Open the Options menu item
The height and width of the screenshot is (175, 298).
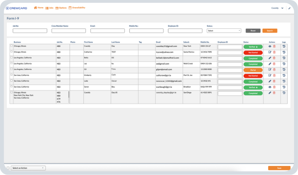(x=61, y=8)
